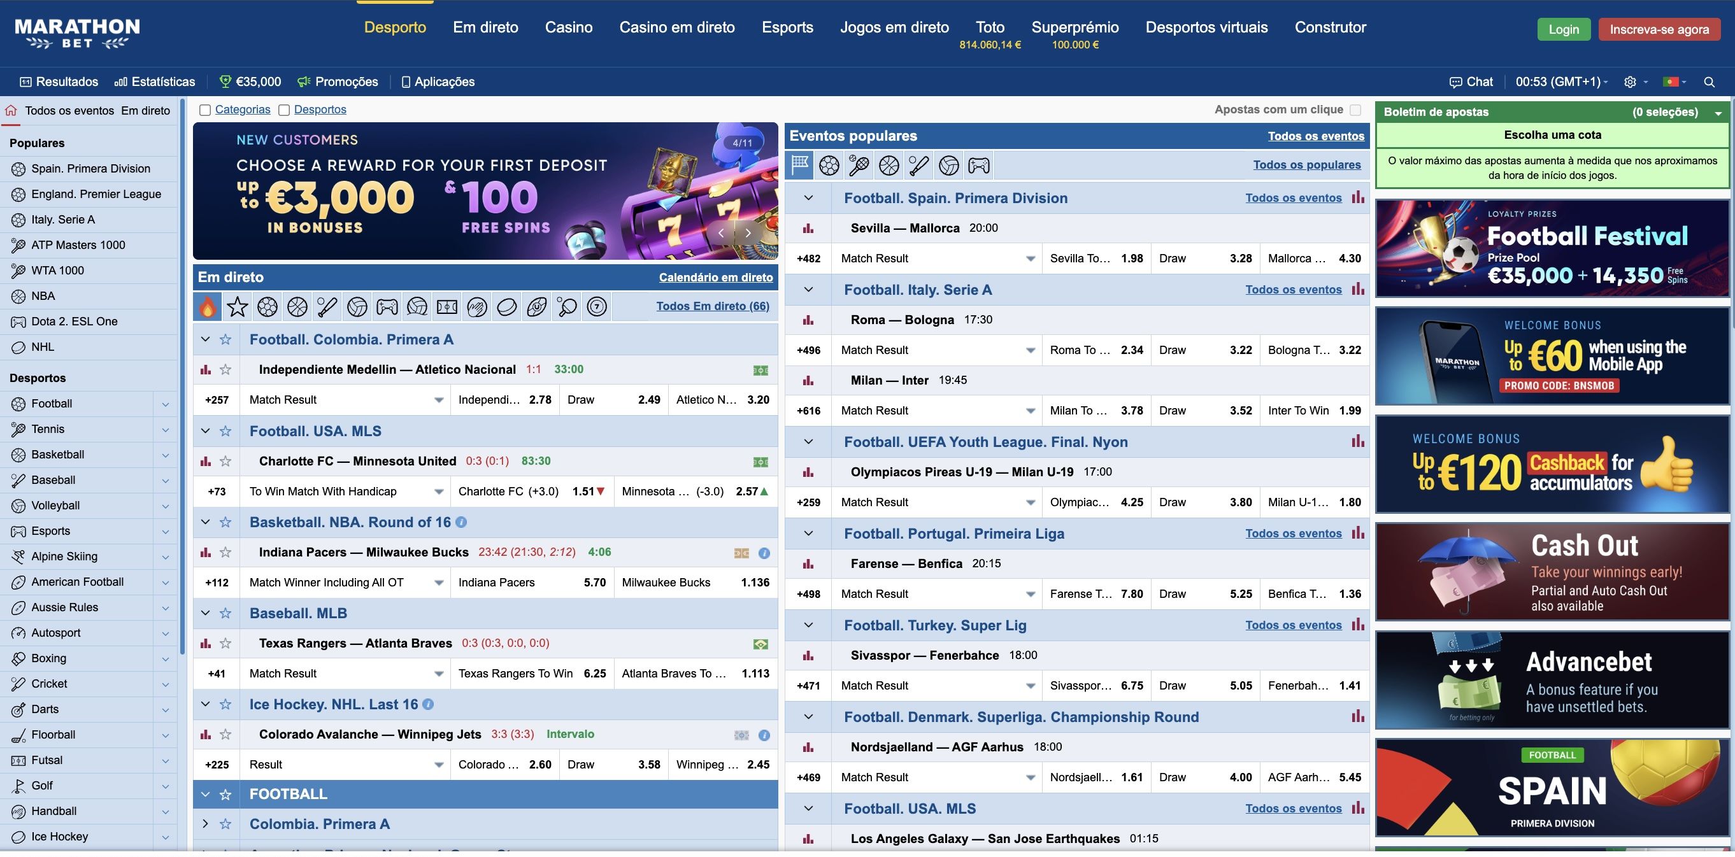This screenshot has height=857, width=1735.
Task: Go to Esports menu item
Action: [787, 27]
